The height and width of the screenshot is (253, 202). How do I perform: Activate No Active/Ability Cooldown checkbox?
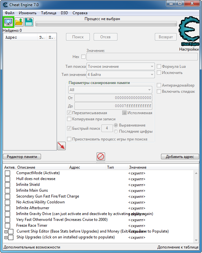coord(7,202)
